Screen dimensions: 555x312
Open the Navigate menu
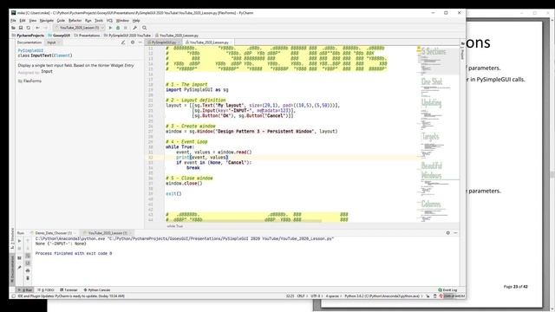click(x=46, y=21)
